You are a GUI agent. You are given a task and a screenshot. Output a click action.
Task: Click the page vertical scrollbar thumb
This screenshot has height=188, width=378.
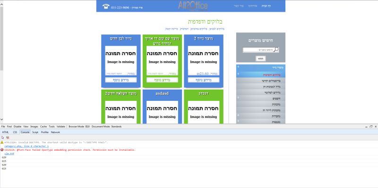1,39
